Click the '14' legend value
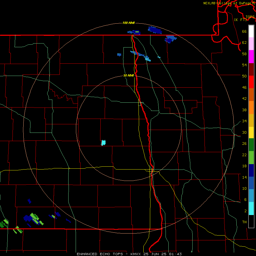This screenshot has width=256, height=256. click(244, 177)
